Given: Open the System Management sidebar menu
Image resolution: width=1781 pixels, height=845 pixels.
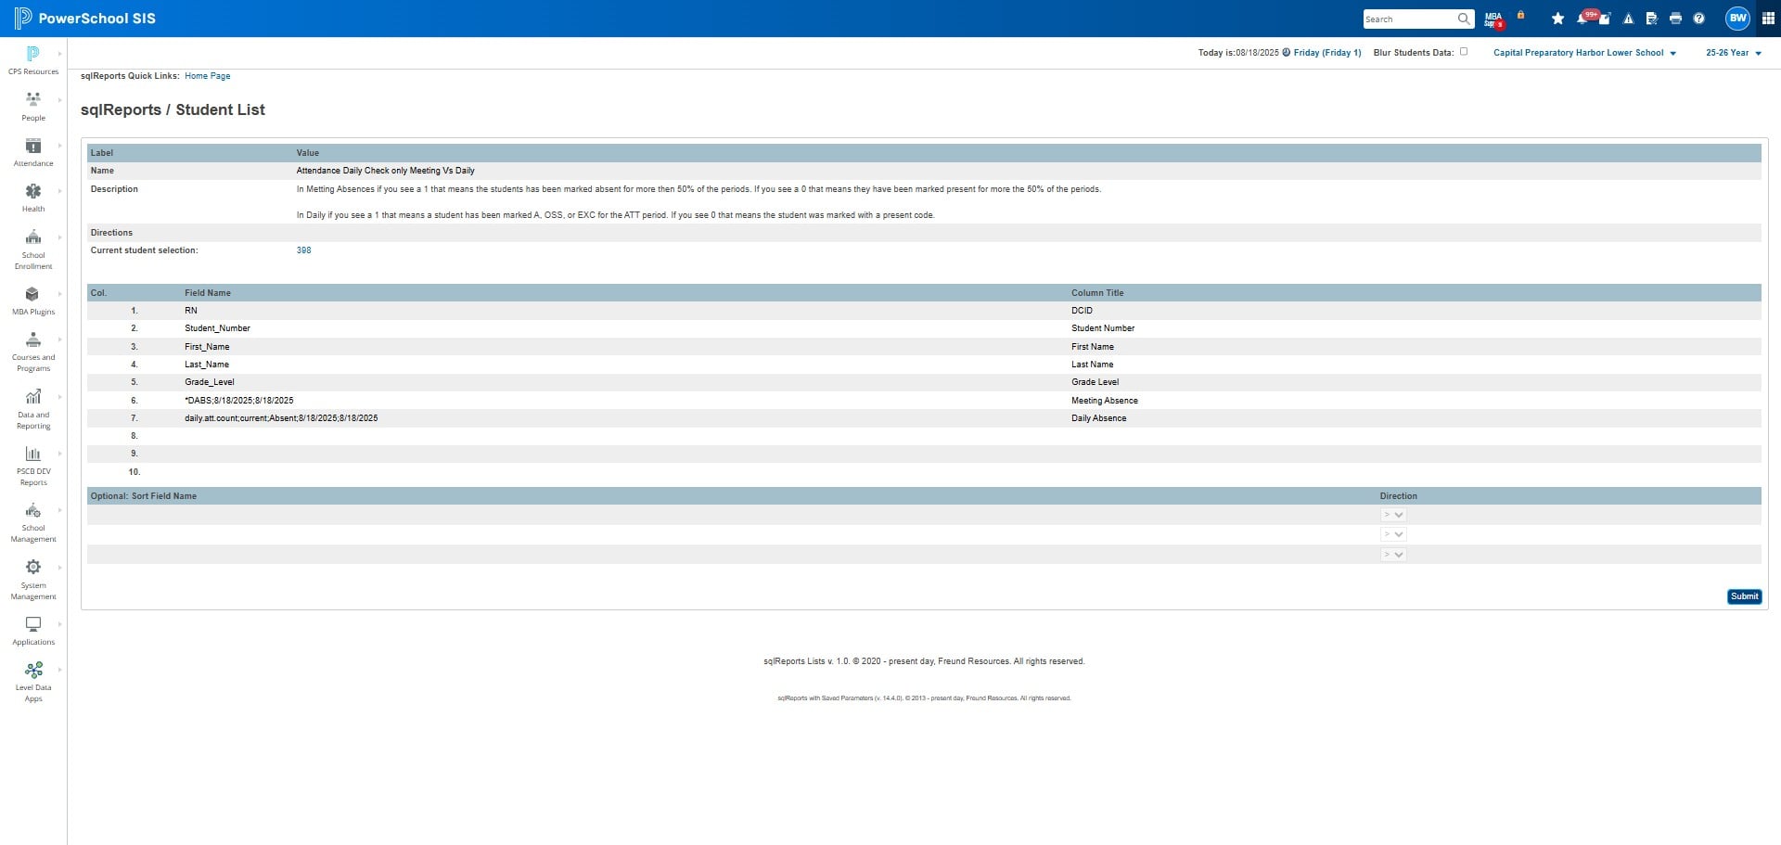Looking at the screenshot, I should pos(33,580).
